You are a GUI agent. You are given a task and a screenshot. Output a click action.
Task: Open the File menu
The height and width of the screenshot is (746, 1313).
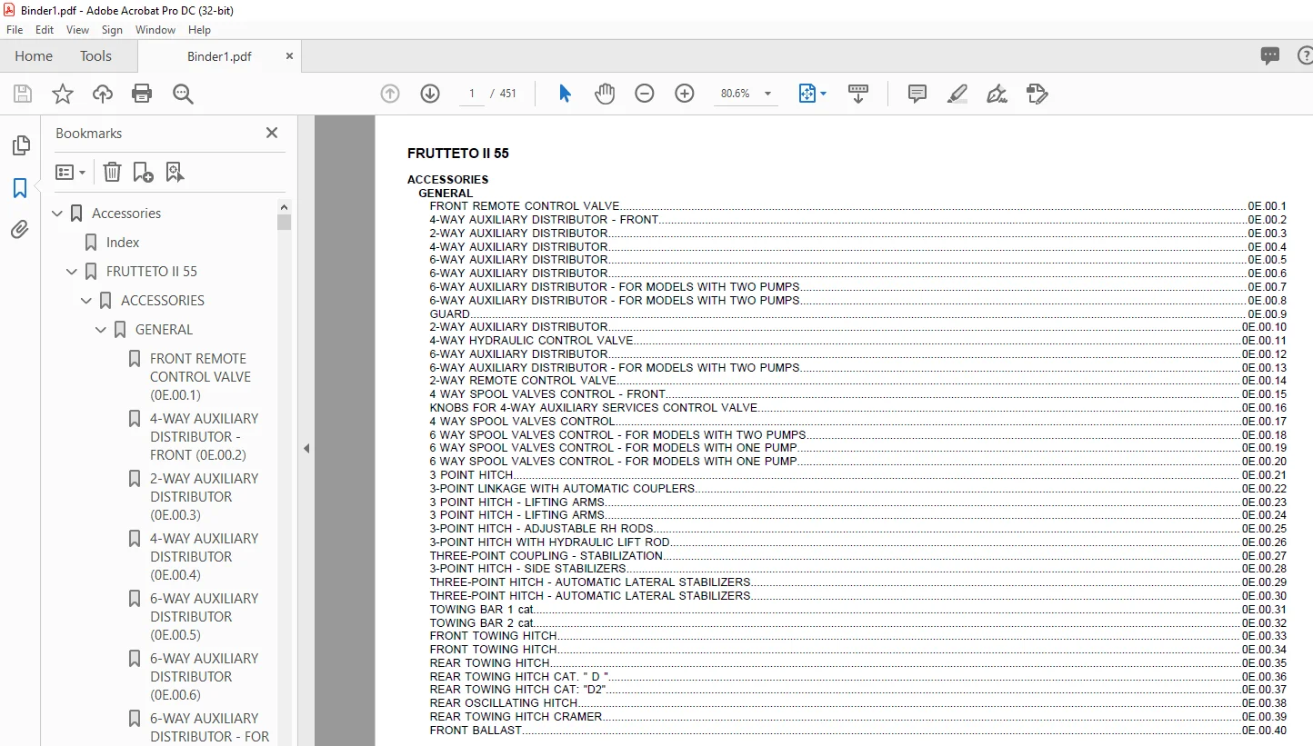[15, 30]
